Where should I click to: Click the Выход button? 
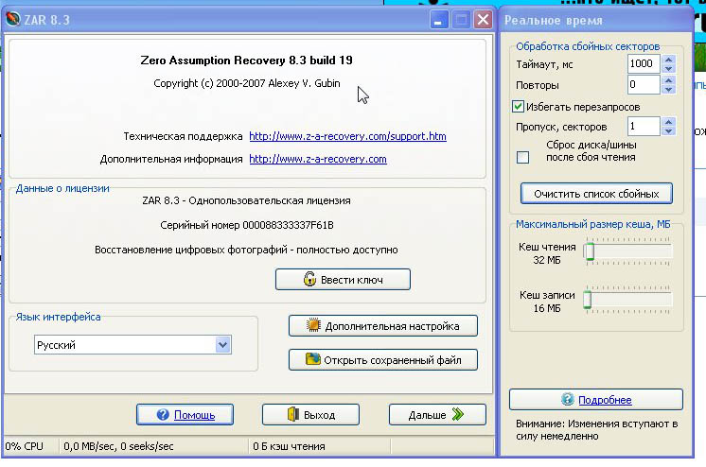[x=310, y=414]
